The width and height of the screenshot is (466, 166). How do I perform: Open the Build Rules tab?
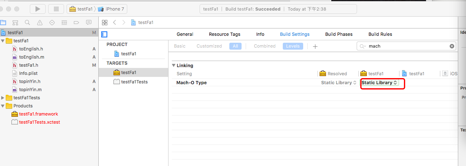380,35
